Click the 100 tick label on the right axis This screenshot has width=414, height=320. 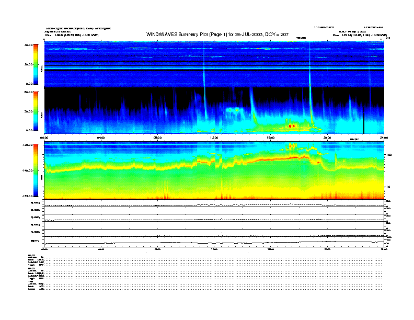(x=389, y=155)
